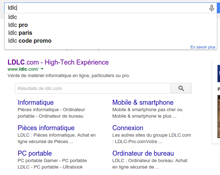Screen dimensions: 220x175
Task: Click the microphone voice search icon
Action: pyautogui.click(x=212, y=8)
